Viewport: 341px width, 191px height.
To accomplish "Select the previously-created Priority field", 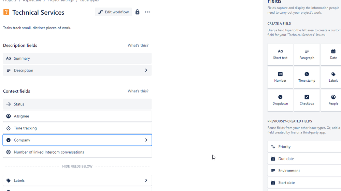I will point(304,147).
